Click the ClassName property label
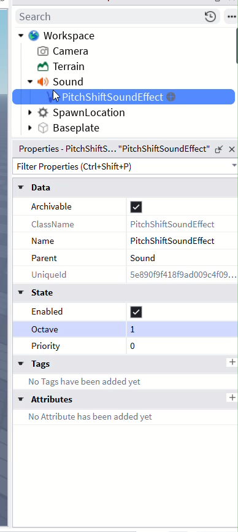 click(53, 225)
